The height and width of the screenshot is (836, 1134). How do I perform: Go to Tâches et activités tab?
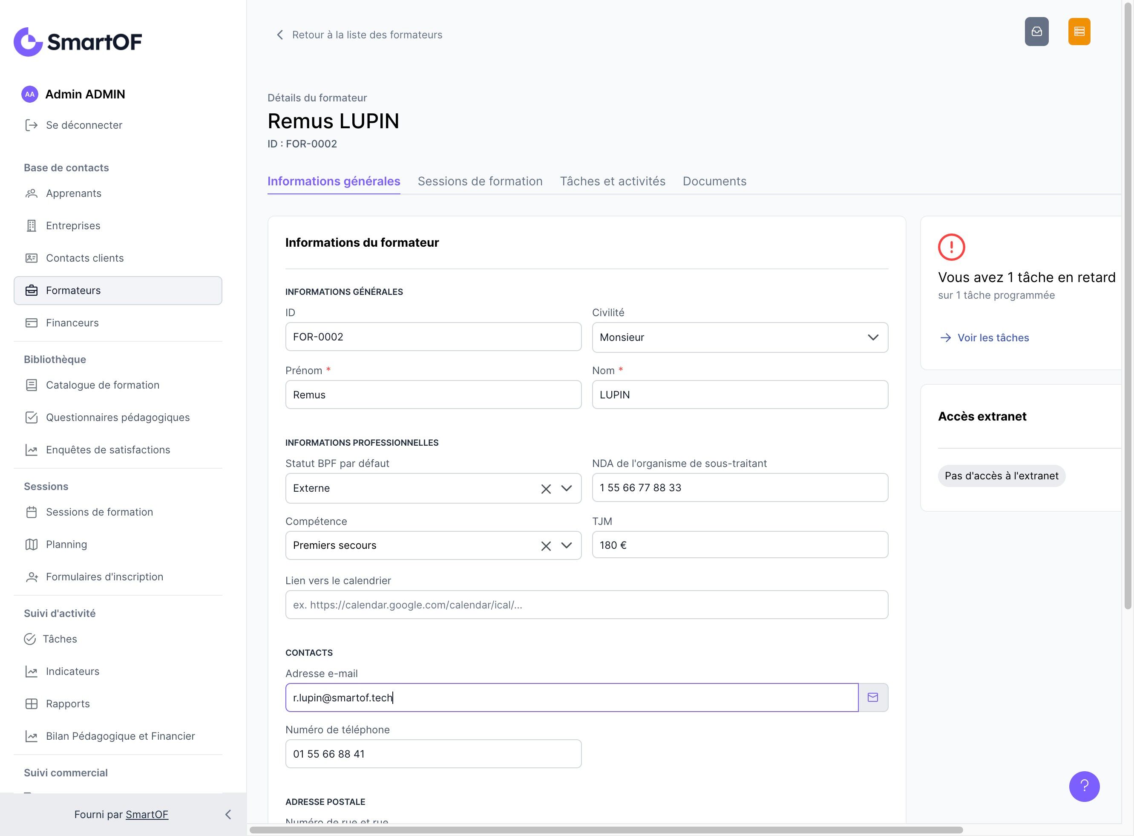coord(612,181)
